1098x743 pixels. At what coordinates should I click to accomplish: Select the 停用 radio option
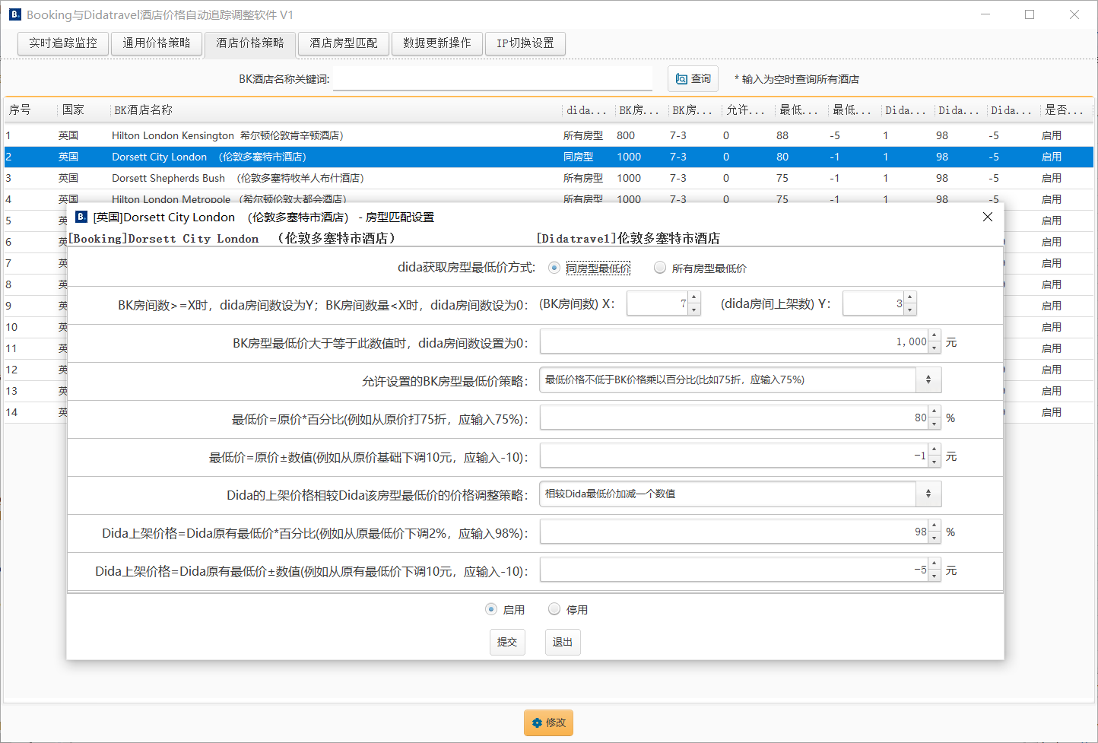[x=554, y=609]
